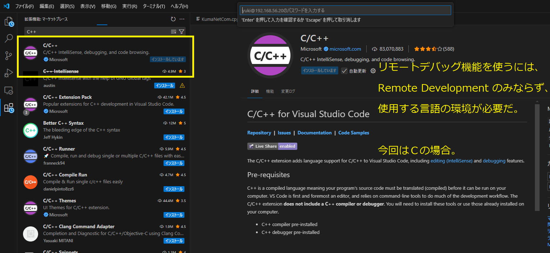Image resolution: width=550 pixels, height=253 pixels.
Task: Click the C/C++ Themes extension icon
Action: coord(31,208)
